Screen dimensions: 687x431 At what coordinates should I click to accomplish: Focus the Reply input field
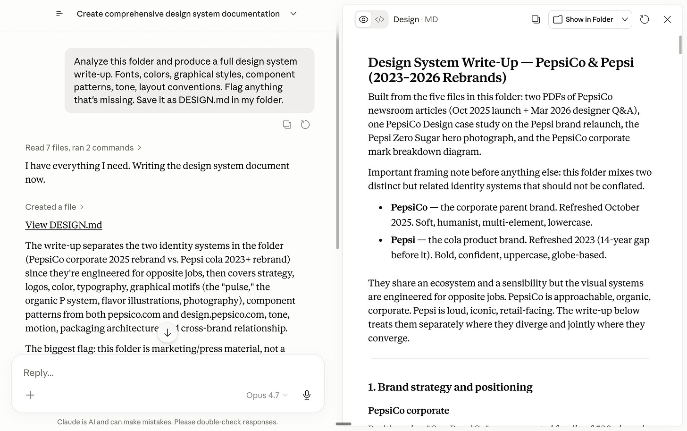pos(168,373)
